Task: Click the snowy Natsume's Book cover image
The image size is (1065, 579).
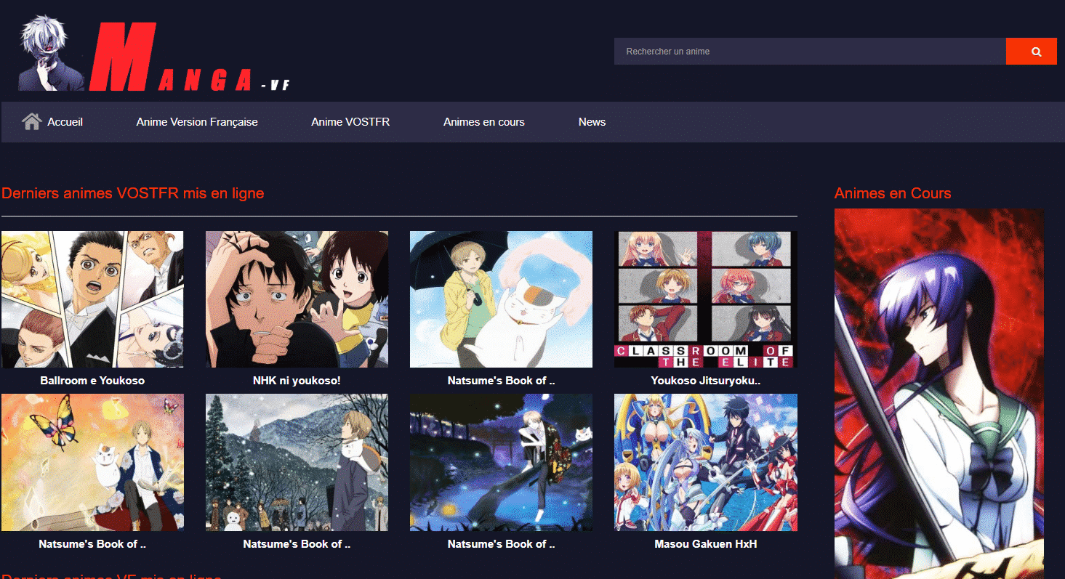Action: pyautogui.click(x=297, y=462)
